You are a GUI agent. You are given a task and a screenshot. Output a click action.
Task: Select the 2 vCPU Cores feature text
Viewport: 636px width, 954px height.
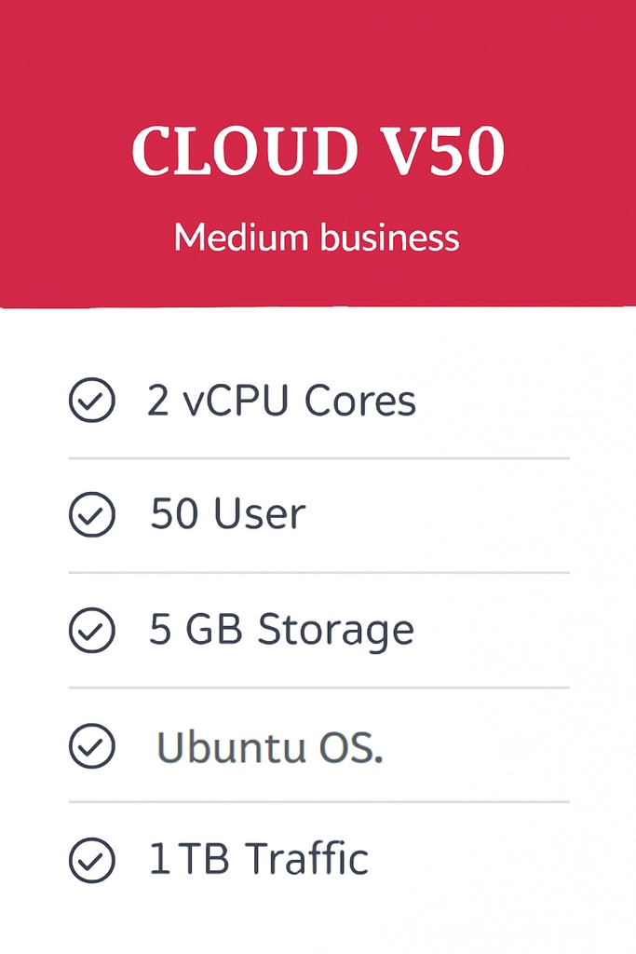(281, 402)
